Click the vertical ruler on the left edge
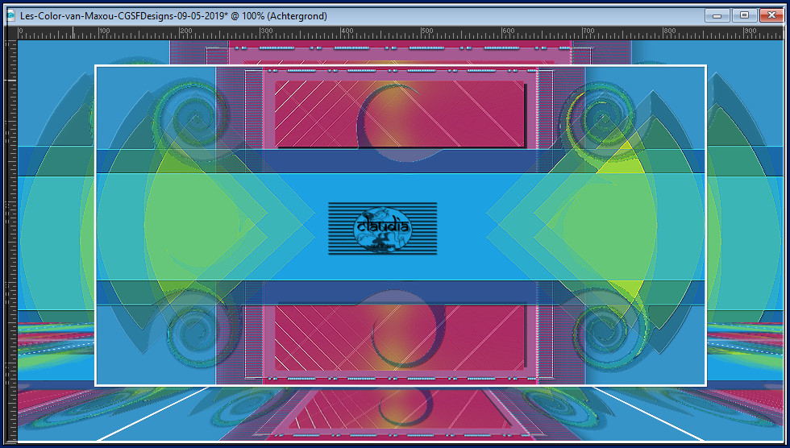 pyautogui.click(x=11, y=241)
